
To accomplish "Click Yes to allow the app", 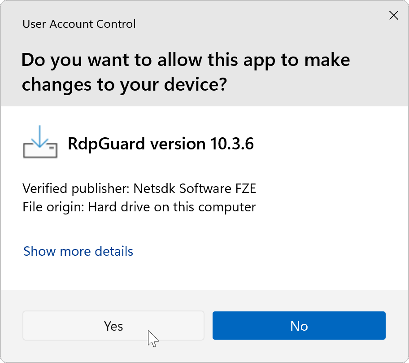I will [x=113, y=325].
